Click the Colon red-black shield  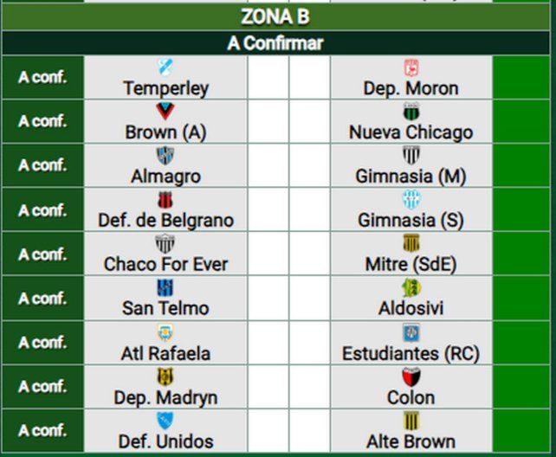pyautogui.click(x=411, y=377)
